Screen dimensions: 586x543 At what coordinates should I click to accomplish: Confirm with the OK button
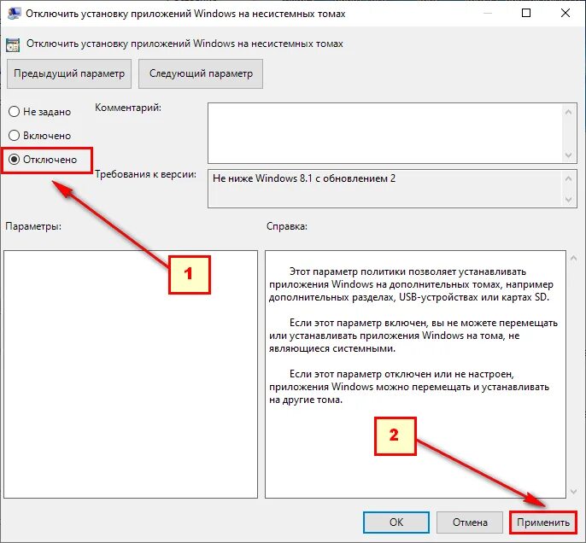click(x=396, y=523)
